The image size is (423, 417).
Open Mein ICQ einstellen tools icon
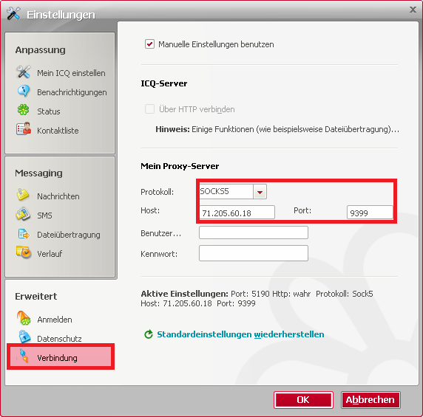coord(24,72)
